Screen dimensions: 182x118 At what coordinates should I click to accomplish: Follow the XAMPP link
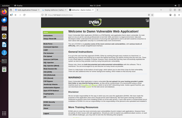[x=89, y=87]
